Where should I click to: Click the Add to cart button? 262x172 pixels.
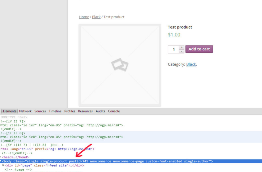tap(199, 49)
